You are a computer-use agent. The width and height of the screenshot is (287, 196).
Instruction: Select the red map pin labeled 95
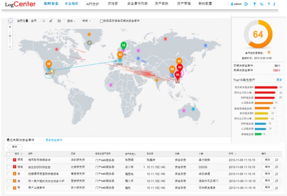click(x=178, y=75)
